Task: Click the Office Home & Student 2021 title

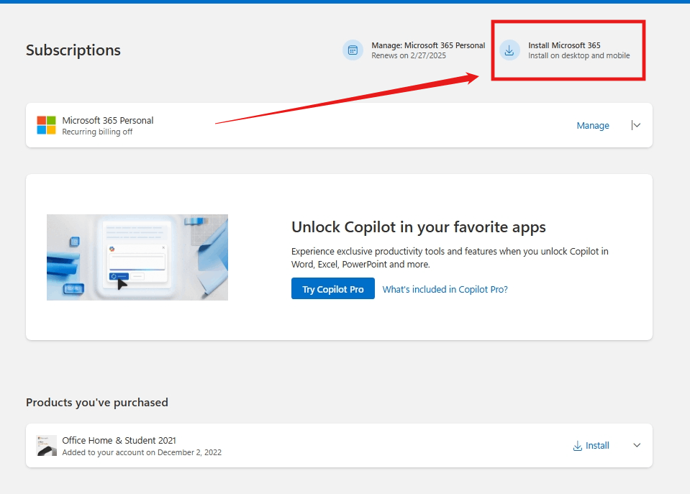Action: (119, 440)
